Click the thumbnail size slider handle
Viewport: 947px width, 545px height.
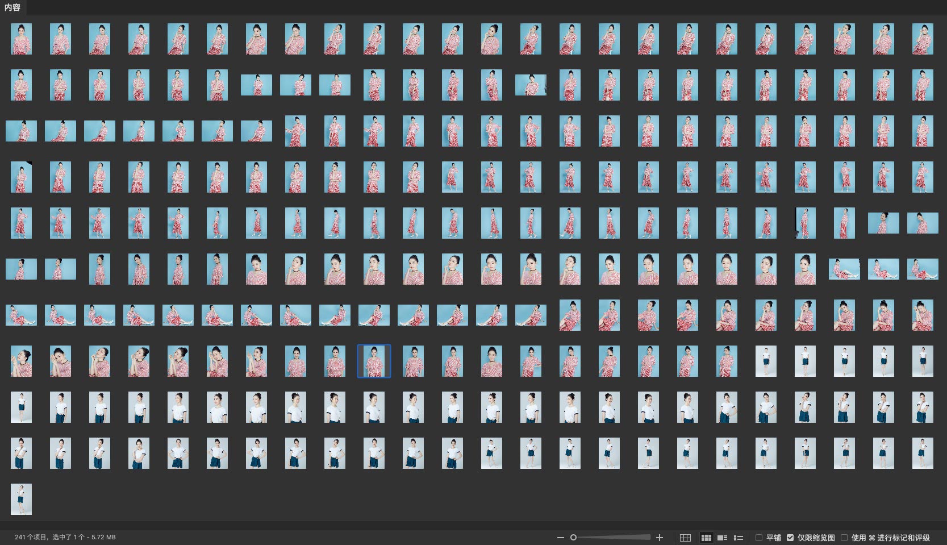click(574, 537)
